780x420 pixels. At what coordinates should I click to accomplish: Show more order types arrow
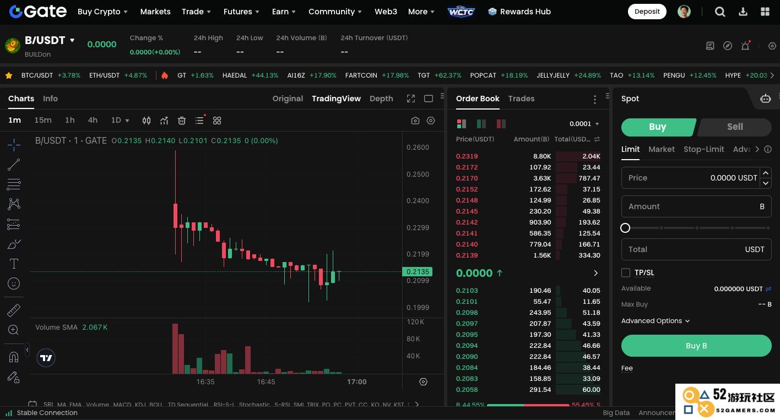tap(757, 149)
